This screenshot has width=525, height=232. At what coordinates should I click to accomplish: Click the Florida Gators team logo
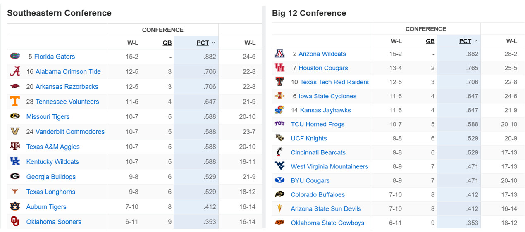[15, 56]
